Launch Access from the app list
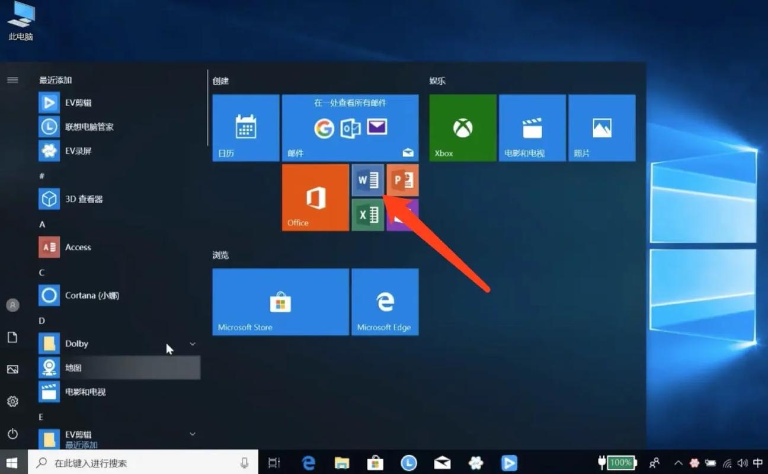The image size is (768, 474). (119, 247)
